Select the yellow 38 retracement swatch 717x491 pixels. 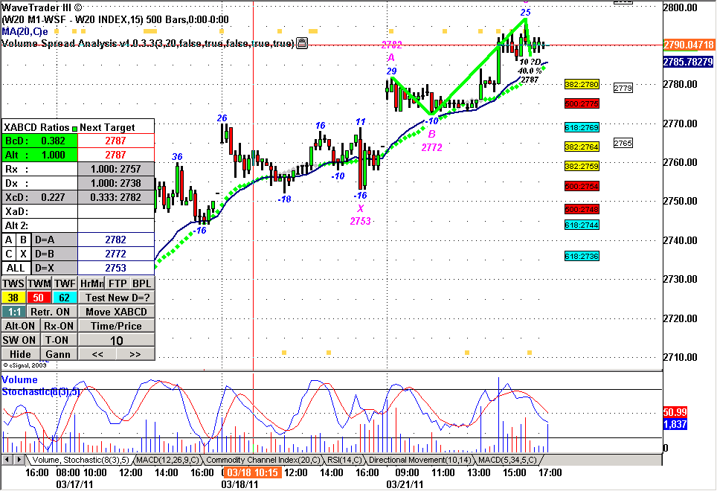(x=13, y=298)
